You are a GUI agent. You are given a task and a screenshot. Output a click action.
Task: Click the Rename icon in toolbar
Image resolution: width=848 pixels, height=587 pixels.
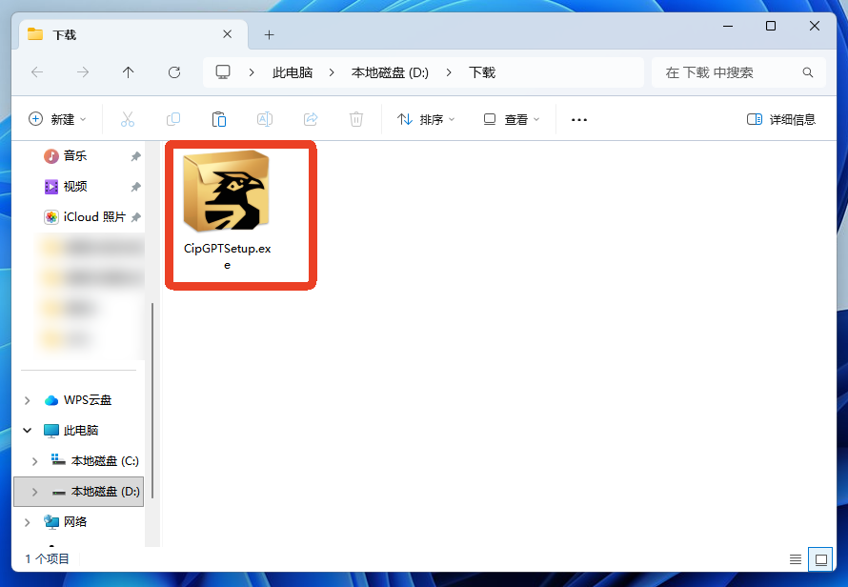click(x=265, y=119)
